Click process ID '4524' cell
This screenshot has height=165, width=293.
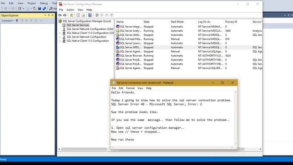tap(228, 55)
